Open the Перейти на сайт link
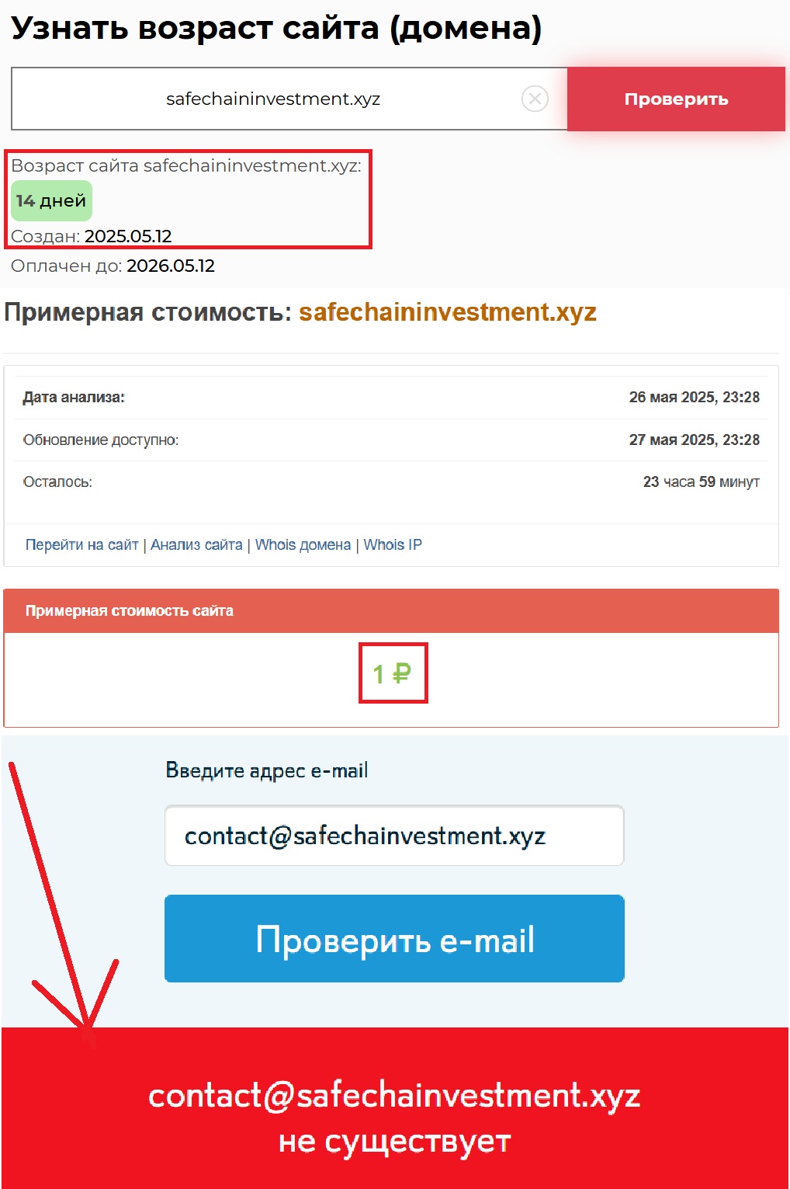The image size is (790, 1189). [x=81, y=544]
